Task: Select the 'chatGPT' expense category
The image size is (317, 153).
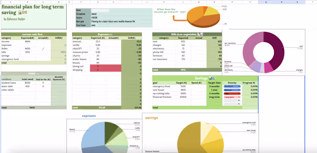Action: coord(81,49)
